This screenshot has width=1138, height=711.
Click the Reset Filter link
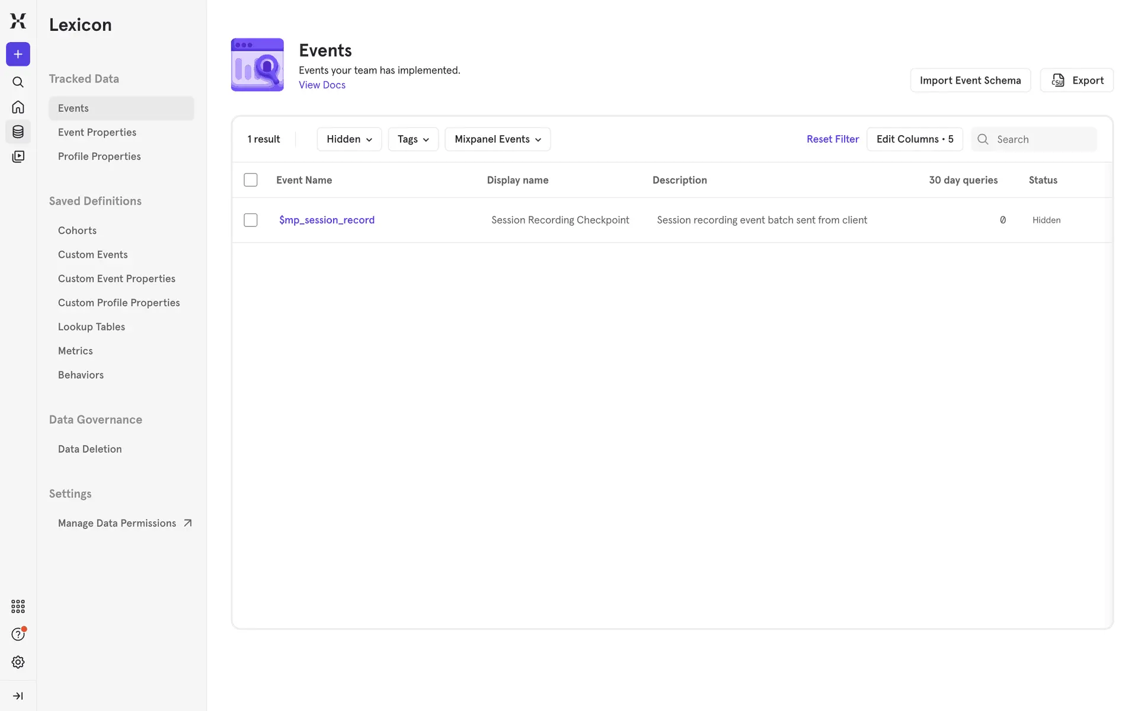832,139
